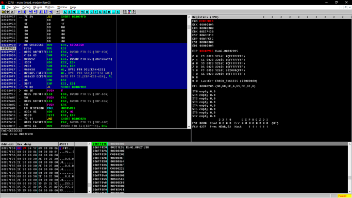This screenshot has width=352, height=198.
Task: Show Breakpoints with the B button
Action: pos(105,12)
